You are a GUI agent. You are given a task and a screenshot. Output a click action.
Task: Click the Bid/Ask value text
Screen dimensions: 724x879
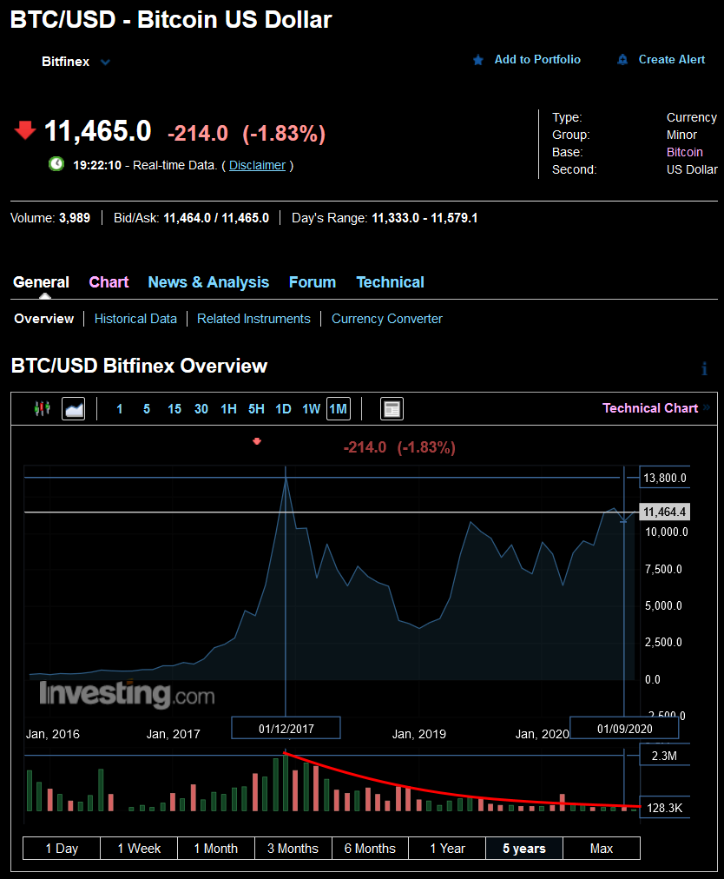(x=216, y=218)
